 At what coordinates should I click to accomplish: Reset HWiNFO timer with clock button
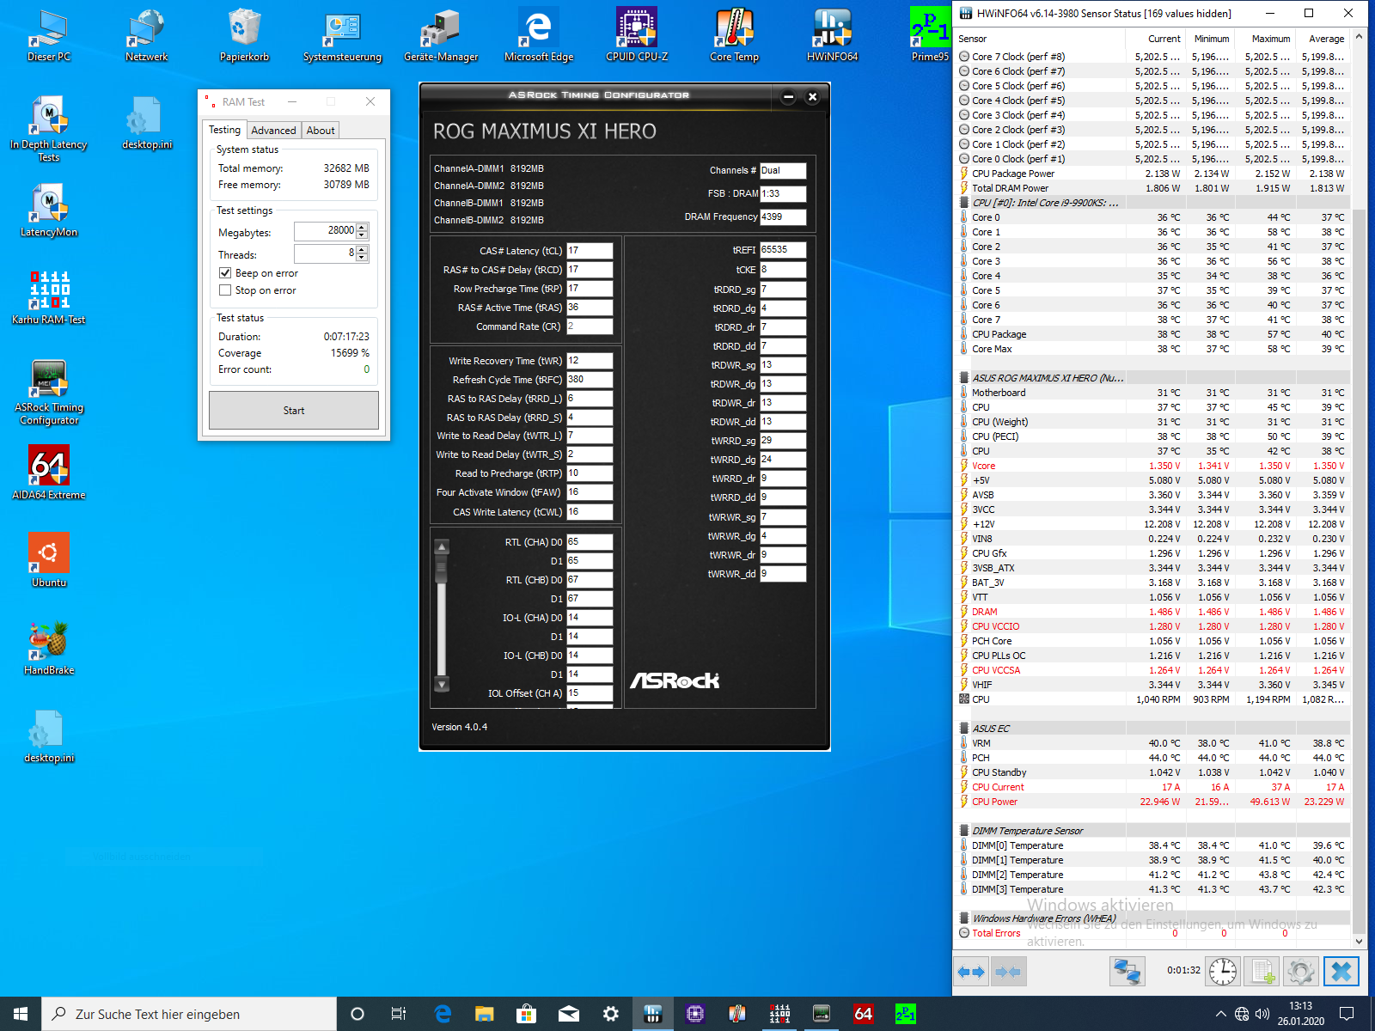pos(1223,972)
